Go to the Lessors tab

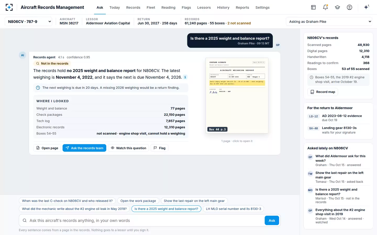click(204, 7)
